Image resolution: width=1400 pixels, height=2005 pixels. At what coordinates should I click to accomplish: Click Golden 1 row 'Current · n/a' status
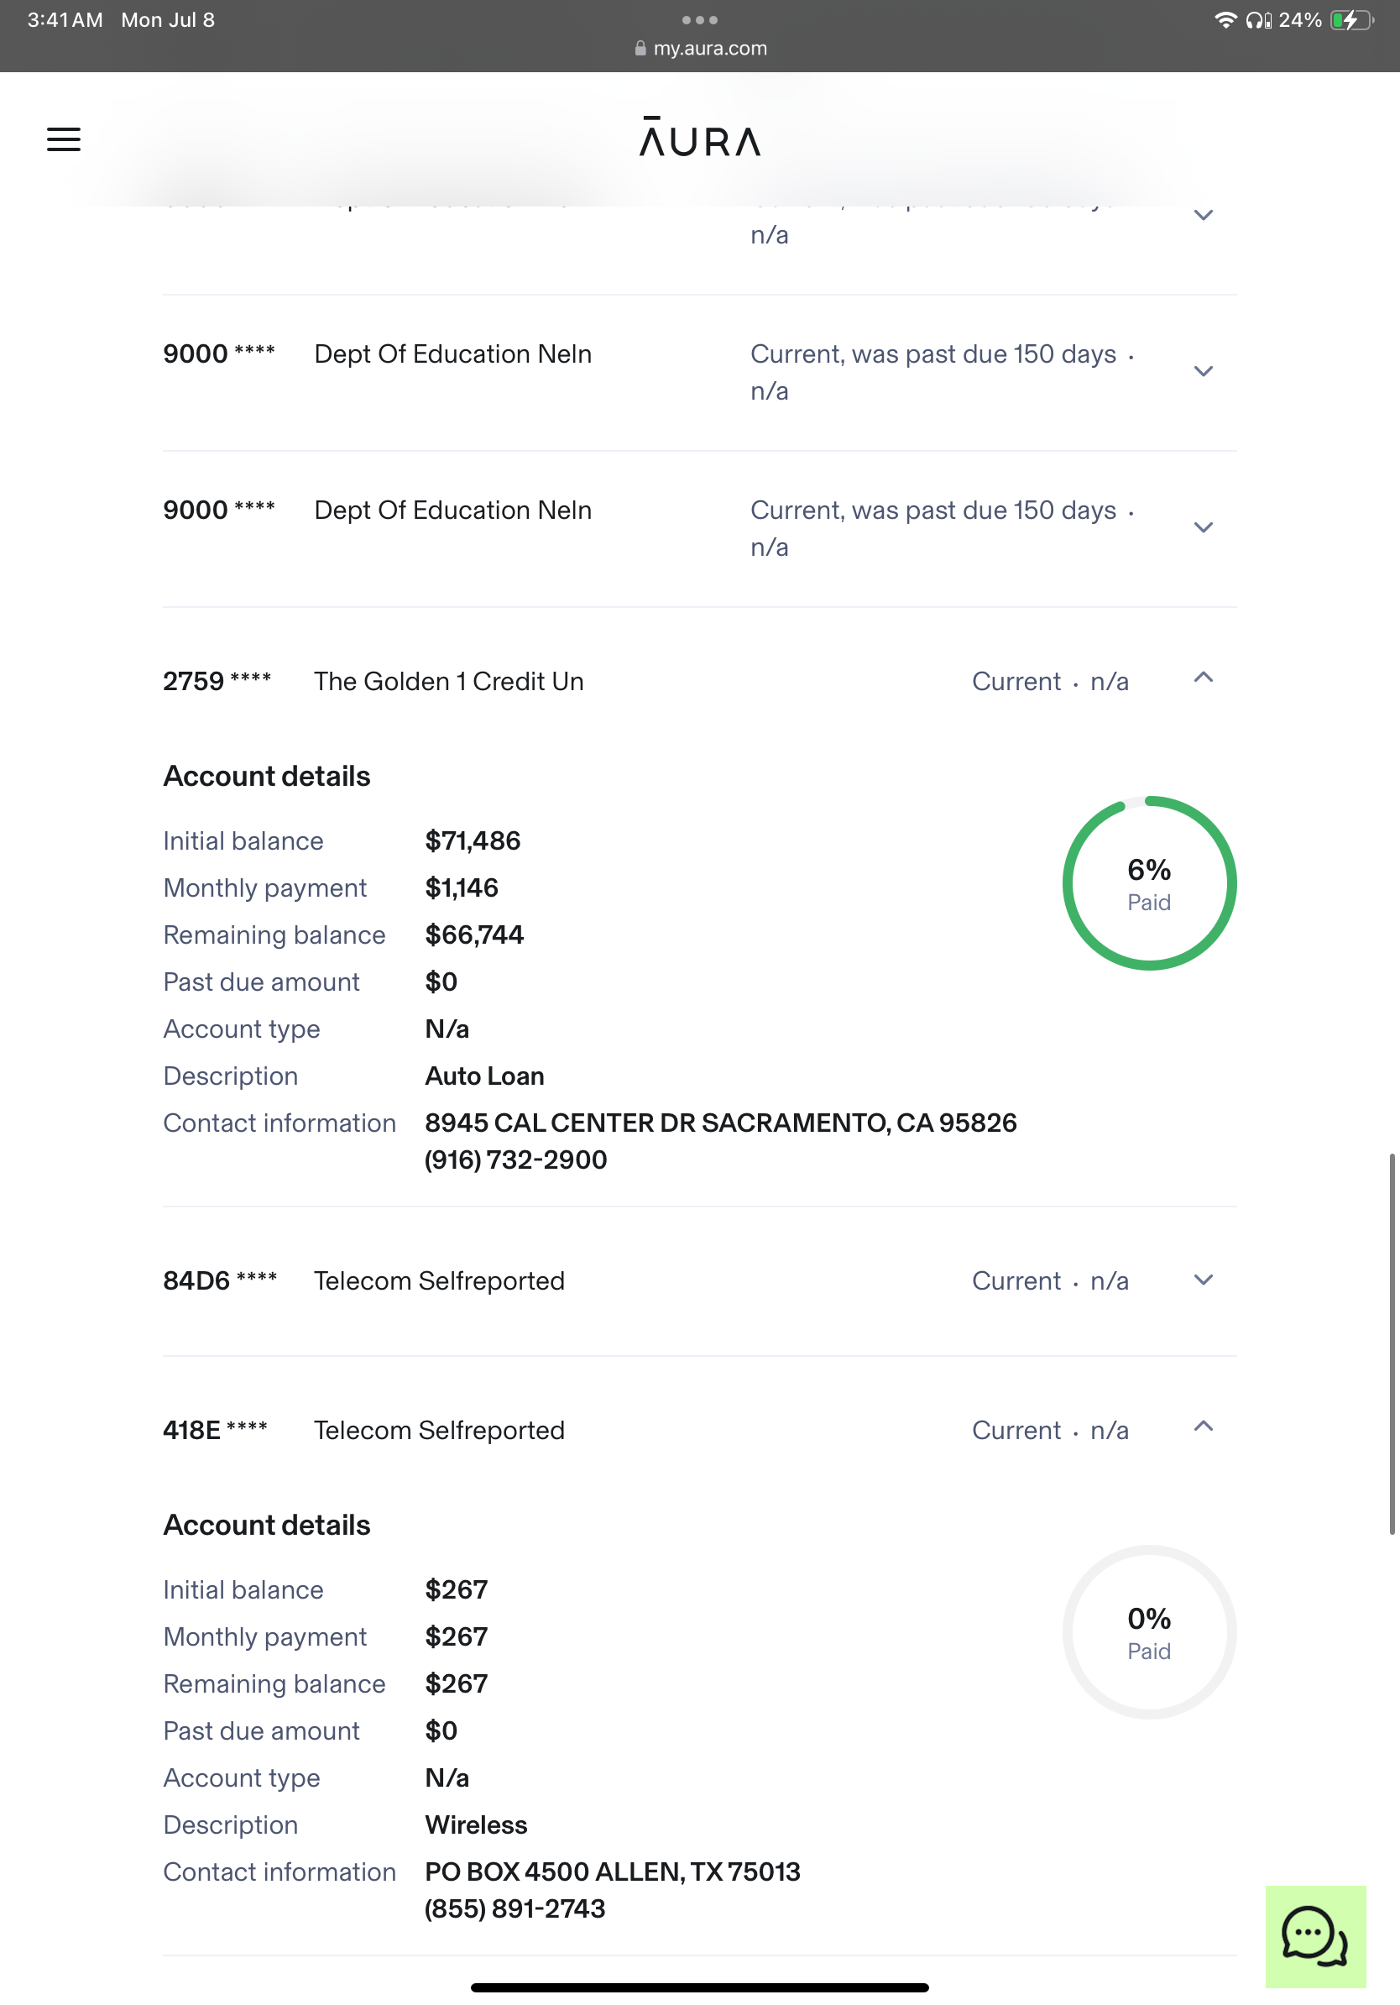point(1051,681)
